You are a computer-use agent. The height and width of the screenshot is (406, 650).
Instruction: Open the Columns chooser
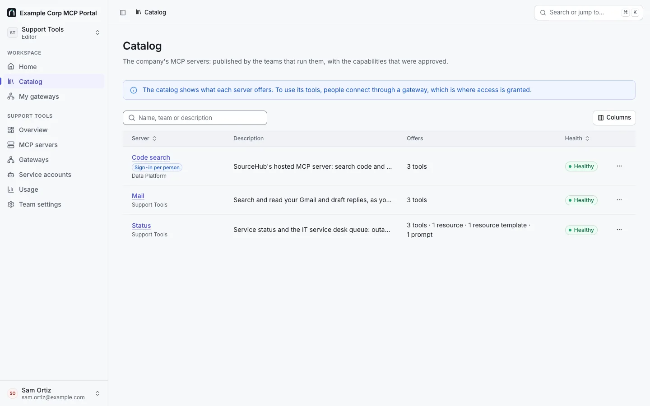pos(614,118)
